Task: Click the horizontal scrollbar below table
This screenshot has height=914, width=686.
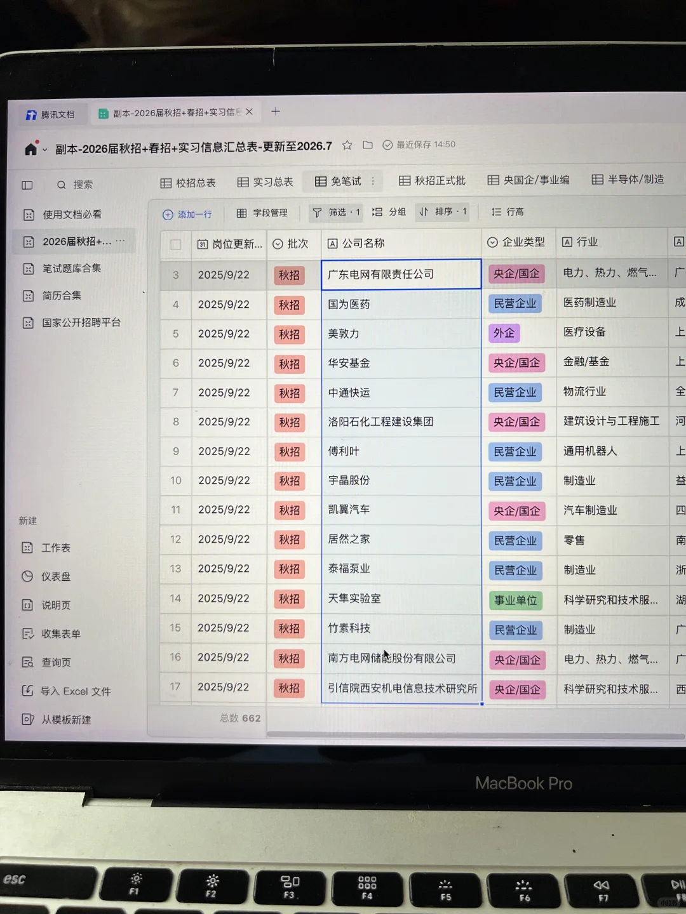Action: coord(476,734)
